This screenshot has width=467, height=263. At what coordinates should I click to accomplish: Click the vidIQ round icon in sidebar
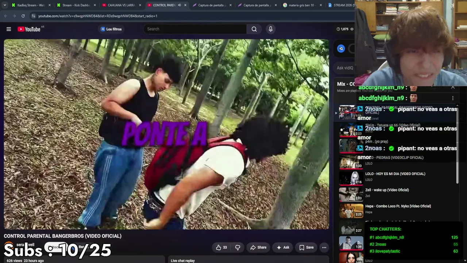click(x=341, y=49)
